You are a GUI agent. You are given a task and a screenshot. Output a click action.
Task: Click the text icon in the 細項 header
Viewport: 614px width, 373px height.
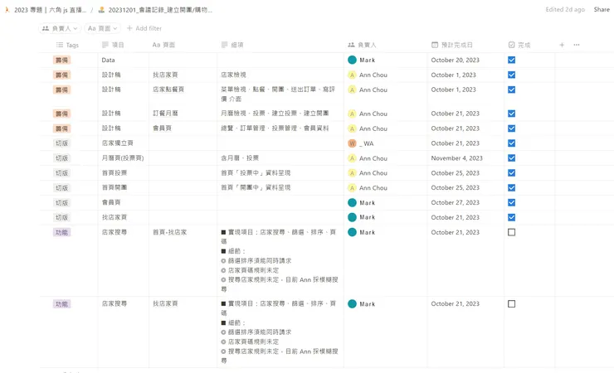click(x=224, y=45)
